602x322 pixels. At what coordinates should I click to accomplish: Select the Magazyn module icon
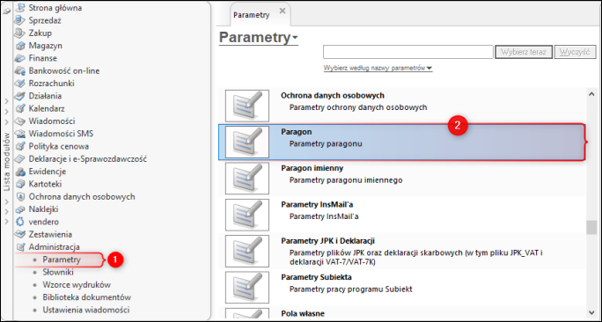tap(19, 45)
